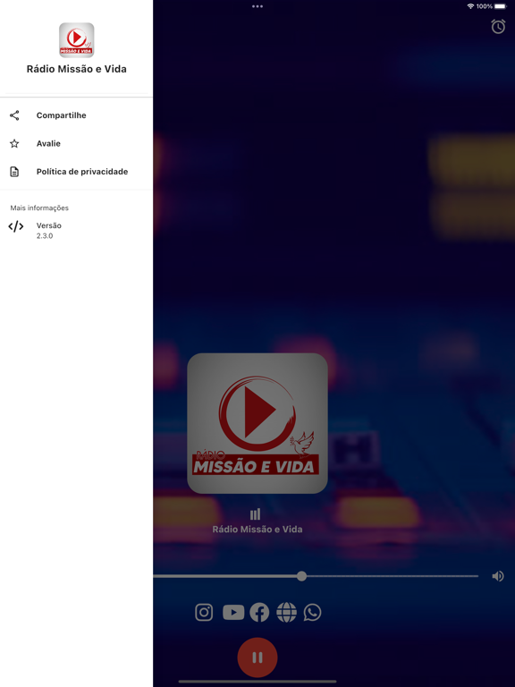This screenshot has height=687, width=515.
Task: Tap the document icon beside Política de privacidade
Action: (x=14, y=172)
